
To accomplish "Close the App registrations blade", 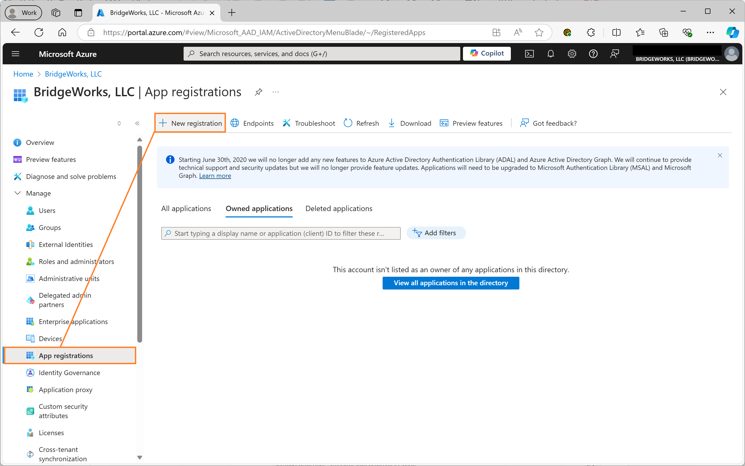I will [723, 92].
